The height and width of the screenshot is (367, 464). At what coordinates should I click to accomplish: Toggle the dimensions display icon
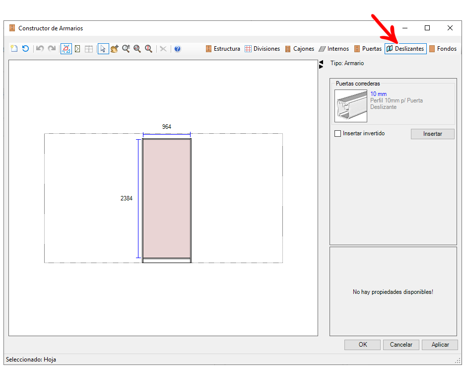point(66,49)
